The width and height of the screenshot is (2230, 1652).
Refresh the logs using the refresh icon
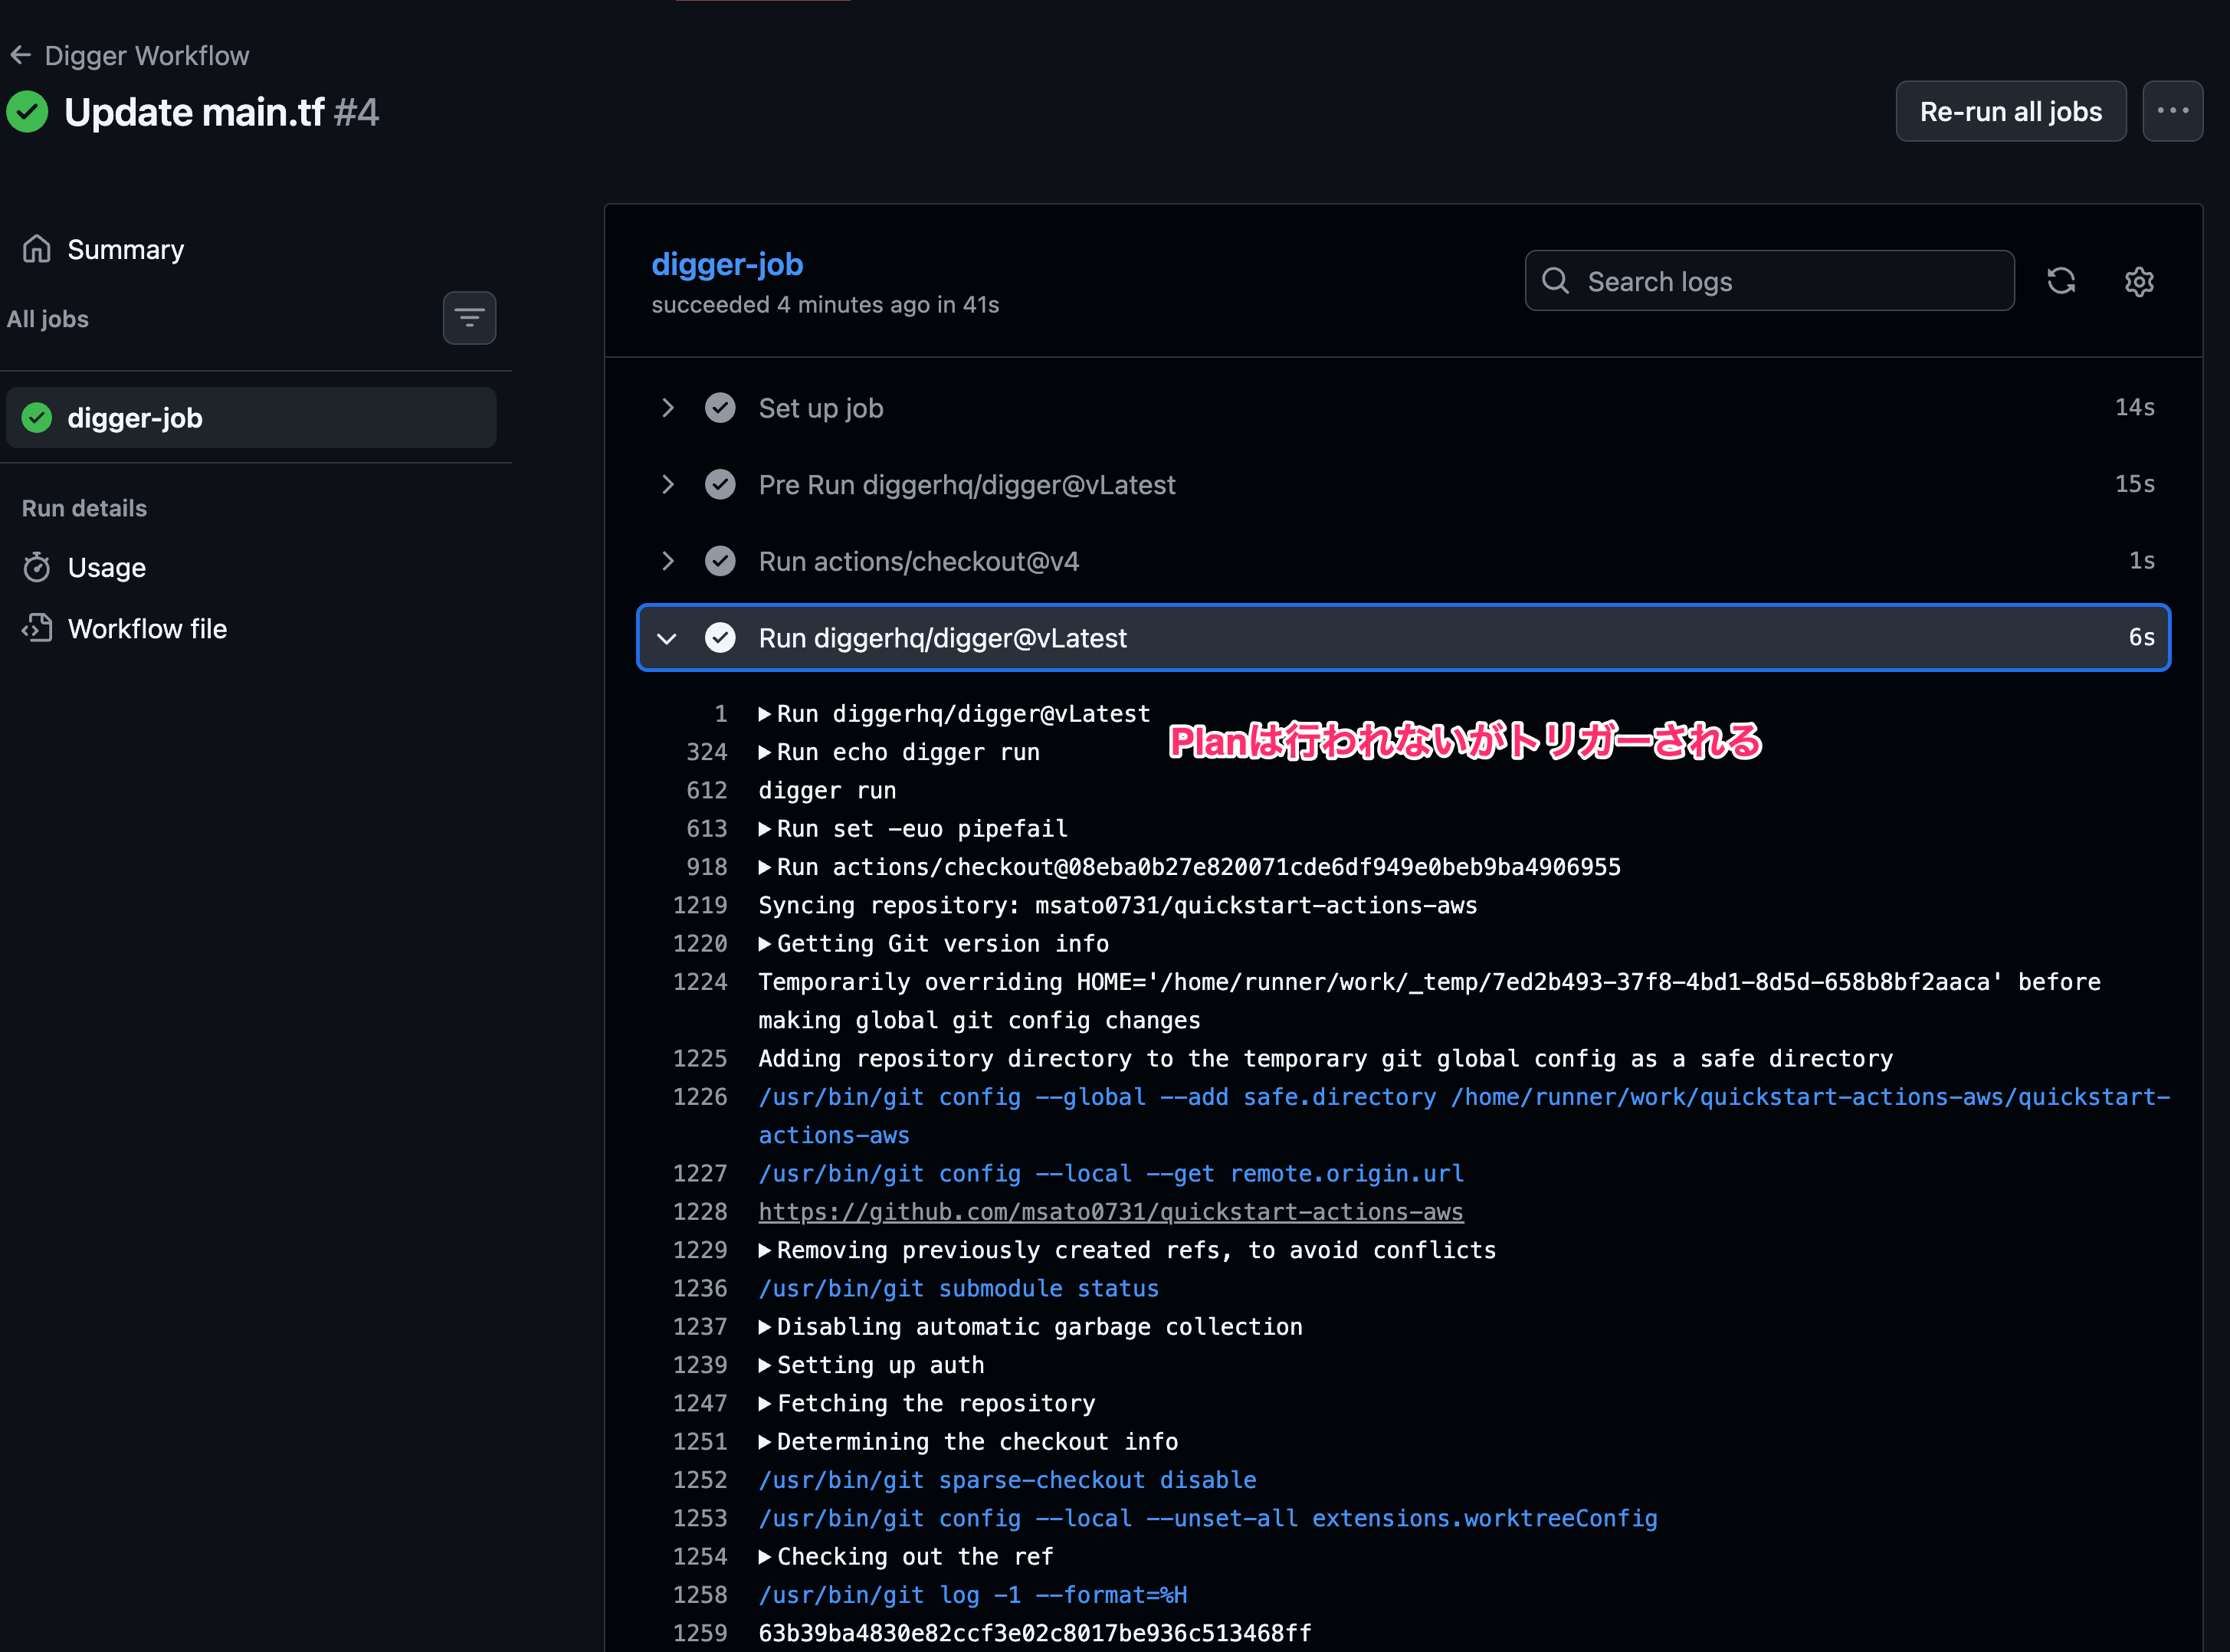(2061, 281)
